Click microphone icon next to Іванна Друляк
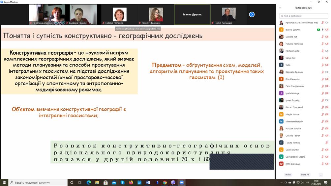The image size is (331, 186). (322, 30)
